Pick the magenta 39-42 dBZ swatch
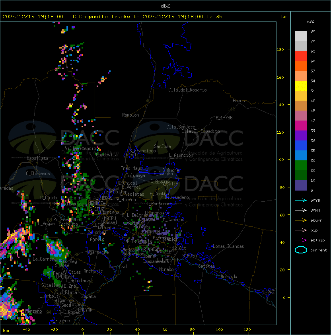This screenshot has height=335, width=331. click(301, 126)
